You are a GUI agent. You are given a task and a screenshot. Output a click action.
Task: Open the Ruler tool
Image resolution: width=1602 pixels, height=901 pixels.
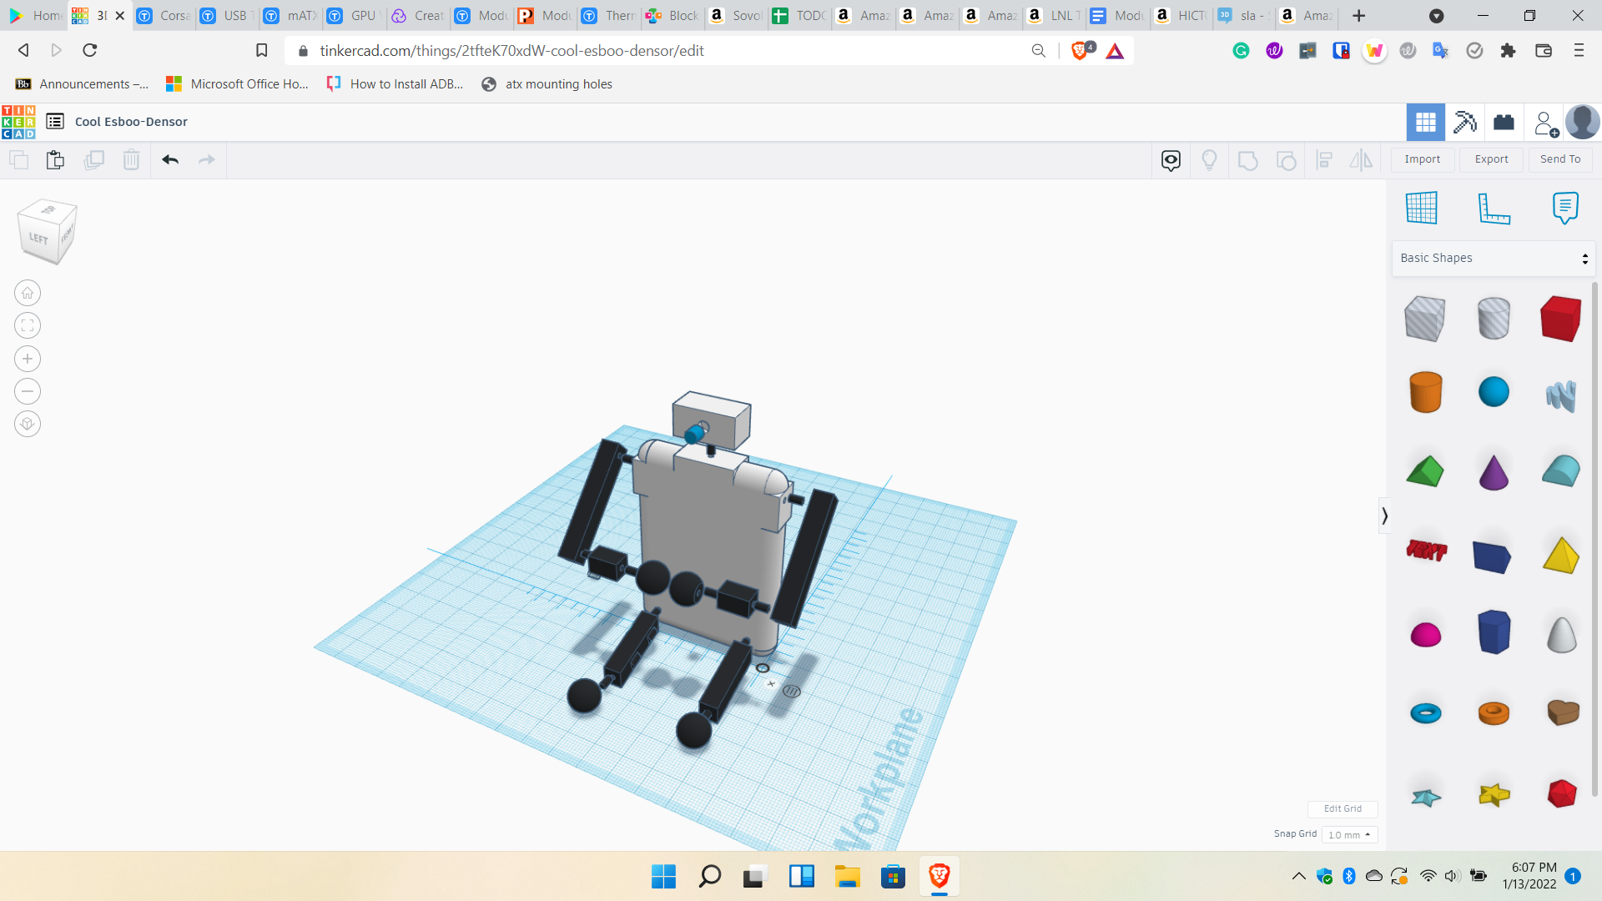tap(1494, 208)
